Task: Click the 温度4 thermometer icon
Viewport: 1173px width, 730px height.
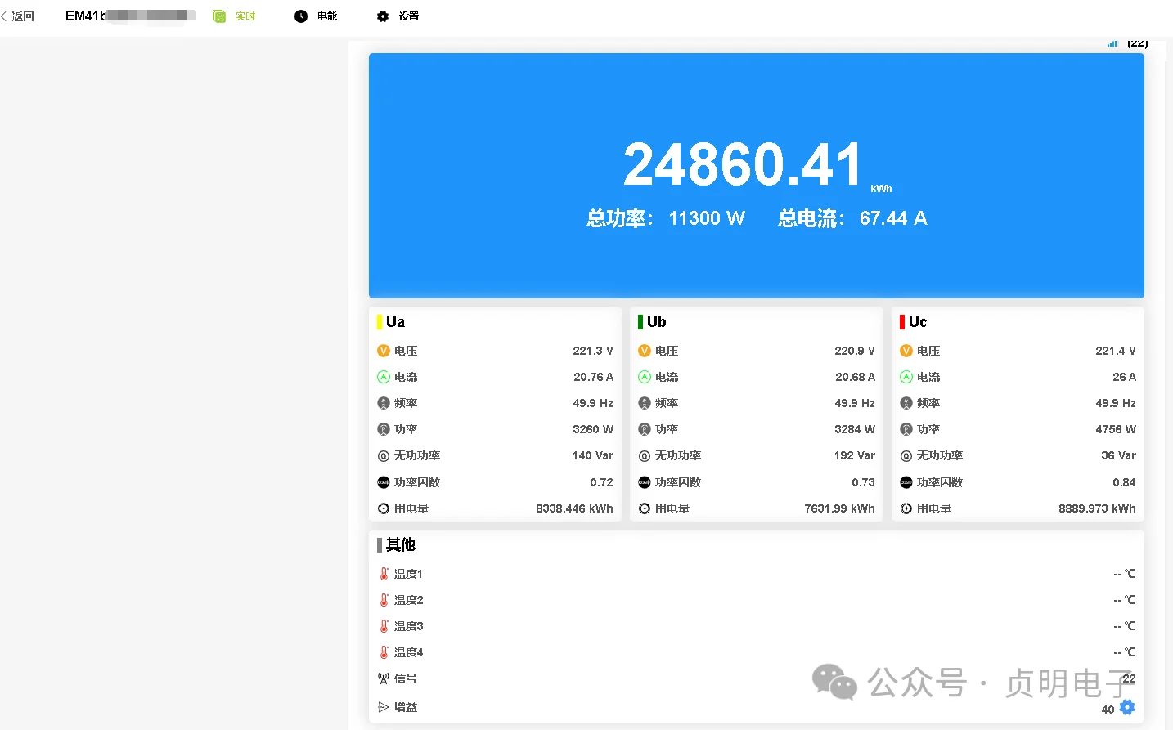Action: (384, 652)
